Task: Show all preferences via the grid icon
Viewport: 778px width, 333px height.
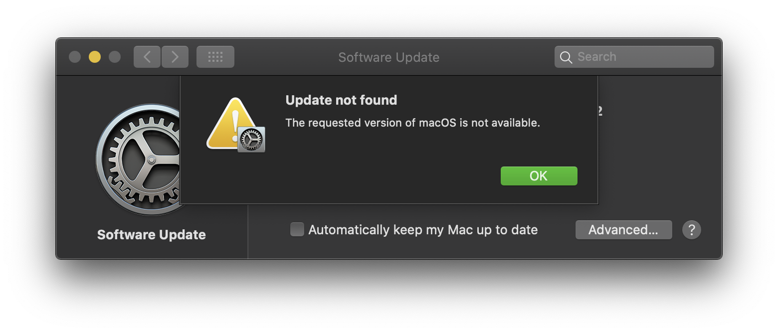Action: tap(215, 57)
